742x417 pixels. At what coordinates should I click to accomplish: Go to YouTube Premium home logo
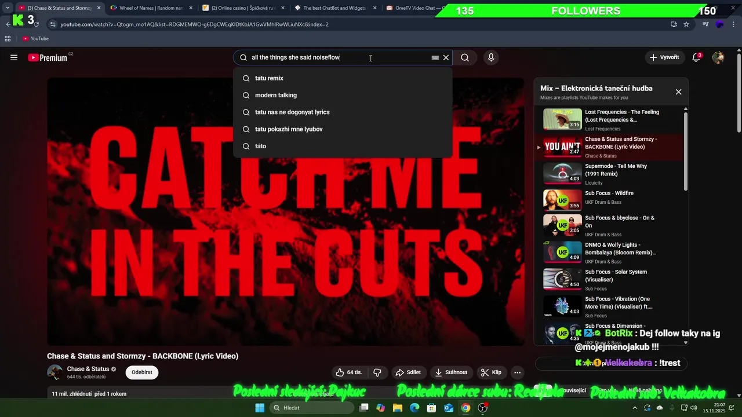pos(48,57)
